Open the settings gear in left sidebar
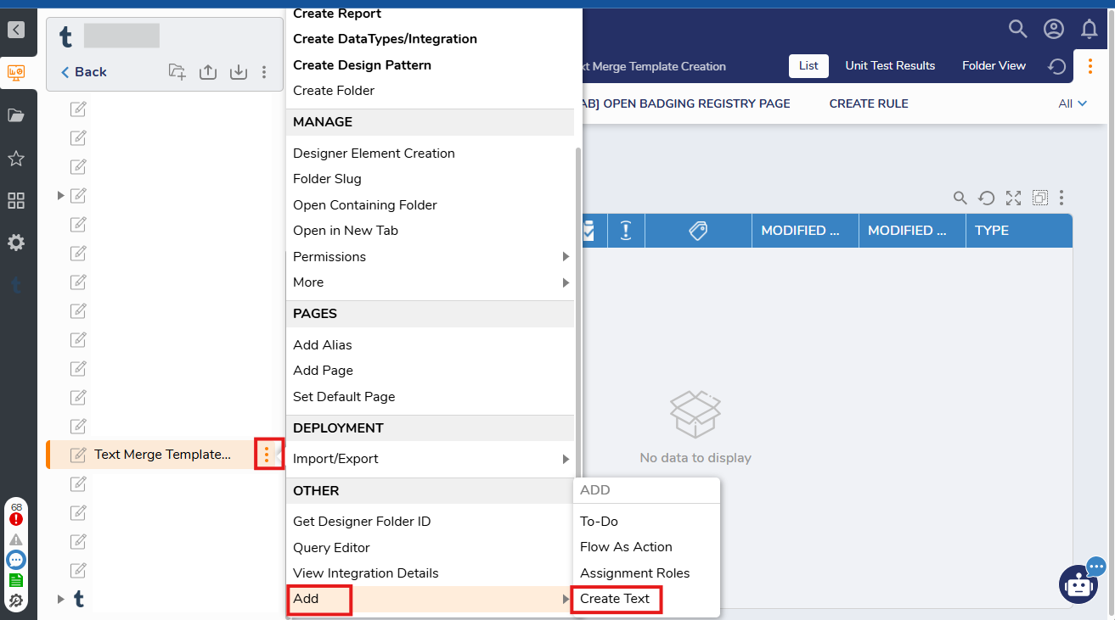 (16, 243)
